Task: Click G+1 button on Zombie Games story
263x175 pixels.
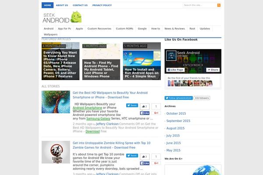Action: [x=156, y=163]
